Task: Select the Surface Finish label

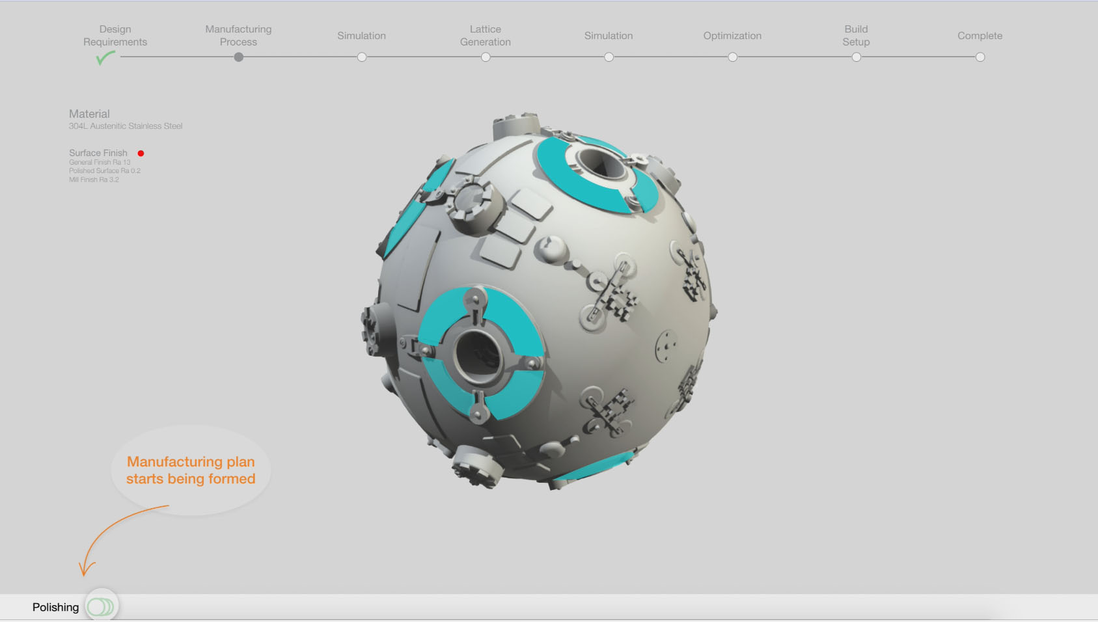Action: click(x=98, y=153)
